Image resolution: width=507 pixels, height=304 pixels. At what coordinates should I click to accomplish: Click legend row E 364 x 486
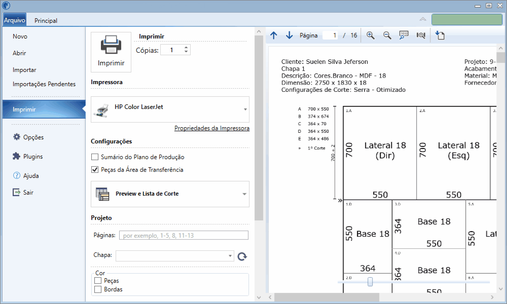(x=313, y=139)
